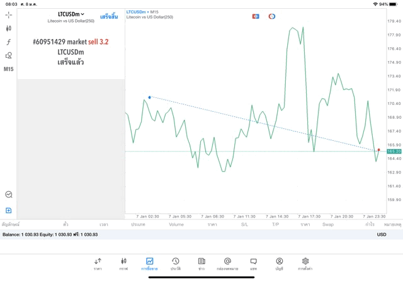Viewport: 403px width, 281px height.
Task: Click the LTCUSDm • M15 chart title
Action: [x=142, y=12]
